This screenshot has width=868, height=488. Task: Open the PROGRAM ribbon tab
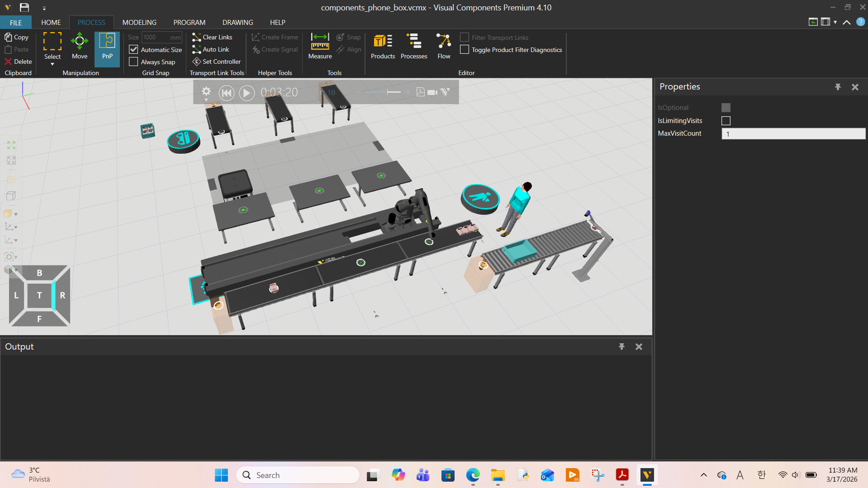click(189, 22)
